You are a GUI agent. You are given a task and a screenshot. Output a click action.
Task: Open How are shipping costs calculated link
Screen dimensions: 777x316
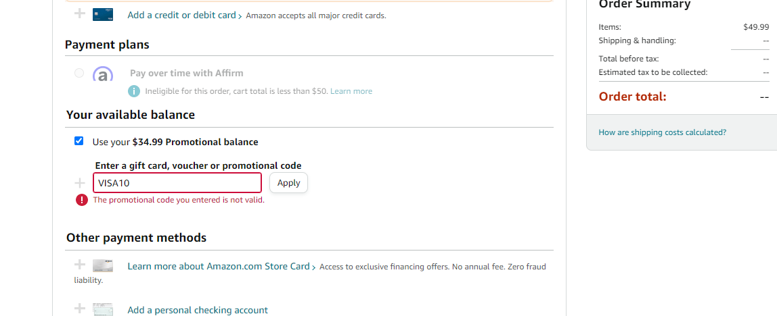(662, 132)
